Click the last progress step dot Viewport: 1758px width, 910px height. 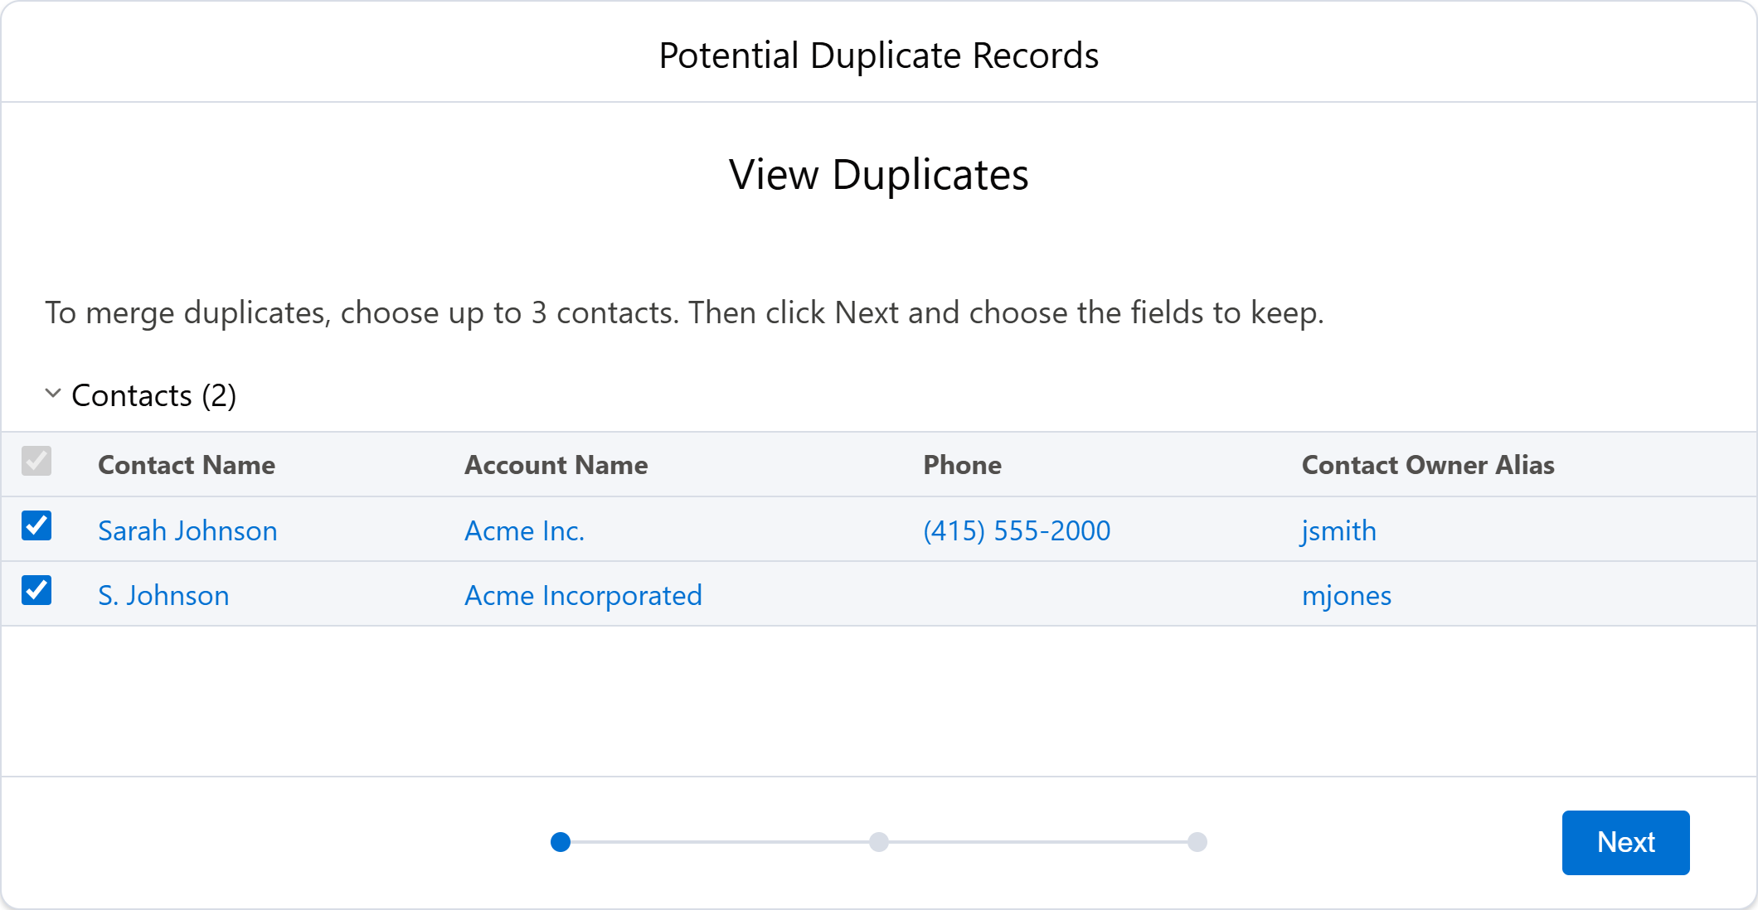(x=1197, y=842)
